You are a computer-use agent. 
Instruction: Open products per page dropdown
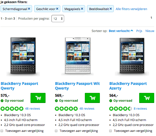58,19
